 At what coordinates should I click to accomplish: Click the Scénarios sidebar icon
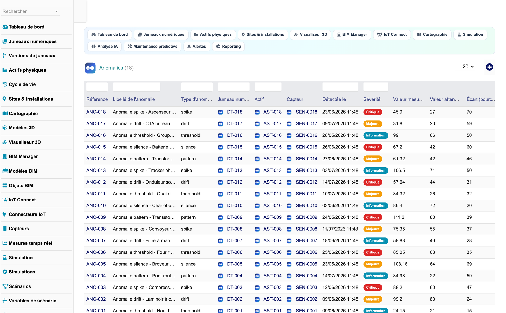pyautogui.click(x=5, y=286)
